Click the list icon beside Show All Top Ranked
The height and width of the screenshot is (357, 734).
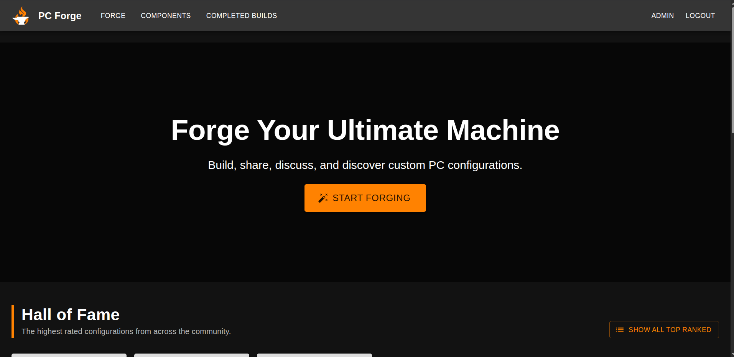pos(620,330)
